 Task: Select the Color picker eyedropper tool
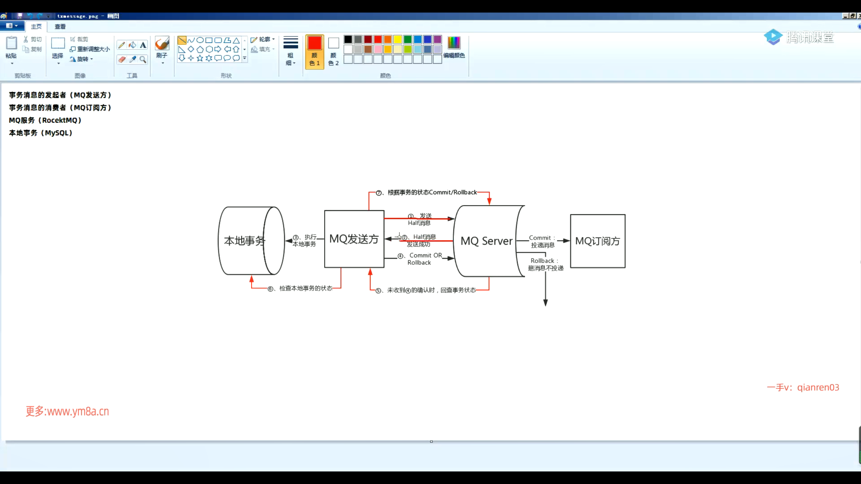pos(132,59)
